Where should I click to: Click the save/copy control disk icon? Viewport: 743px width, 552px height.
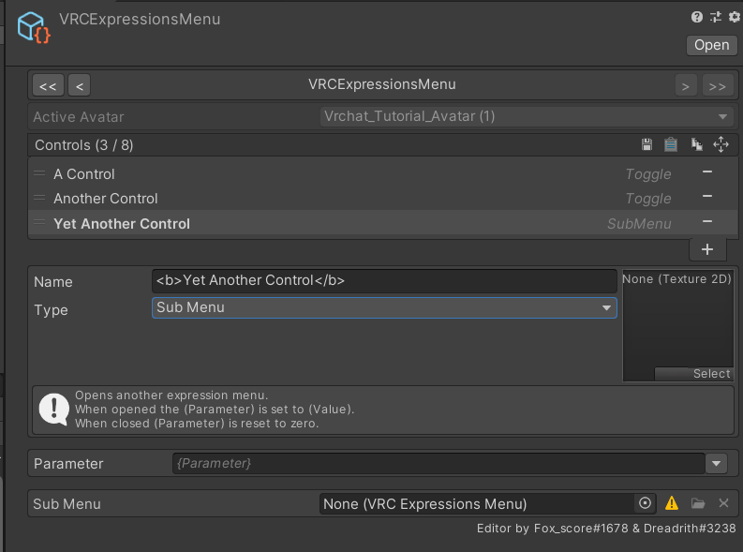point(646,144)
